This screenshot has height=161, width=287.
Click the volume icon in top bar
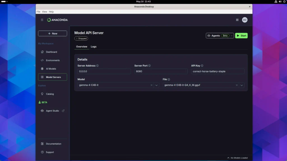280,1
